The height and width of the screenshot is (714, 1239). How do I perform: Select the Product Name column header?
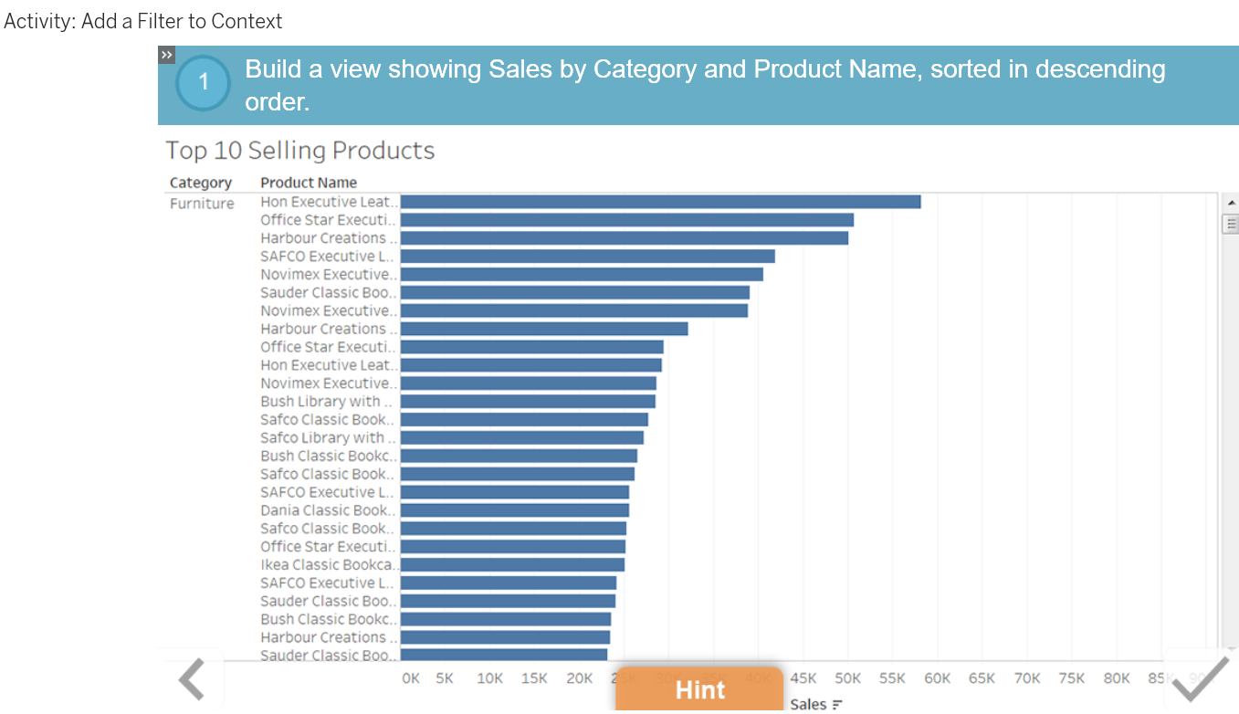(x=309, y=183)
